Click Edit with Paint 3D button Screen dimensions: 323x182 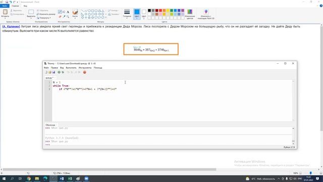click(x=206, y=14)
